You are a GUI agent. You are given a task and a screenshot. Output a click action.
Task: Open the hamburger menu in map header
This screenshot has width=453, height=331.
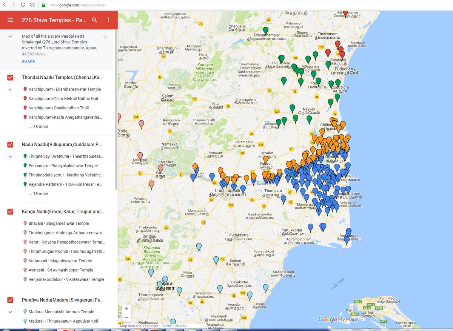click(x=10, y=20)
